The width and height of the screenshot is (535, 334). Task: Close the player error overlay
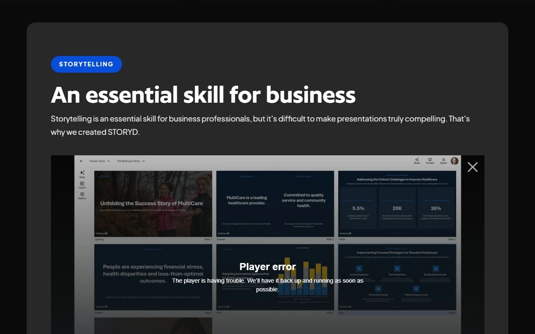click(473, 167)
